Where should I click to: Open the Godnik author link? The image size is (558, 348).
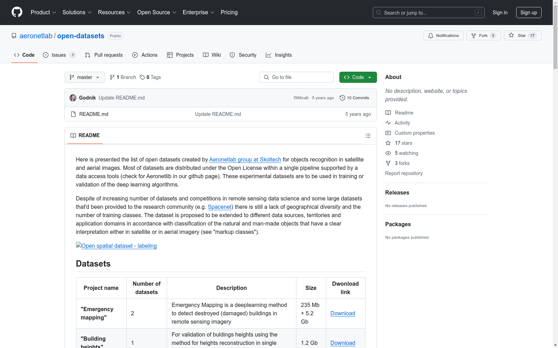[87, 98]
